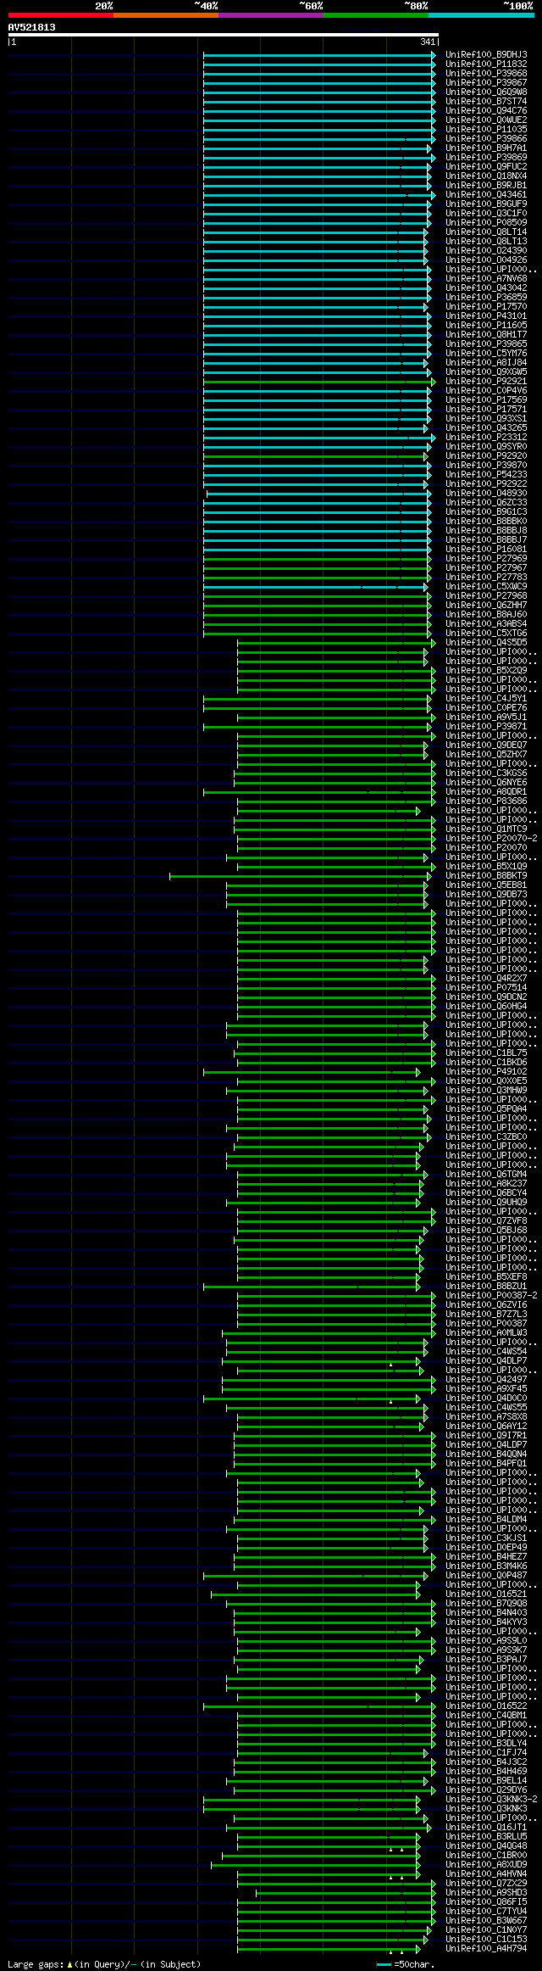Click the white query sequence bar
Screen dimensions: 542x1971
point(223,35)
